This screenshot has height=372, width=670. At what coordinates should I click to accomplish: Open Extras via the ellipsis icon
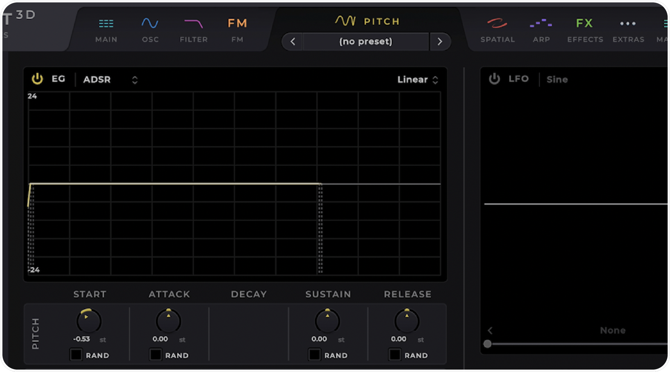pos(627,23)
